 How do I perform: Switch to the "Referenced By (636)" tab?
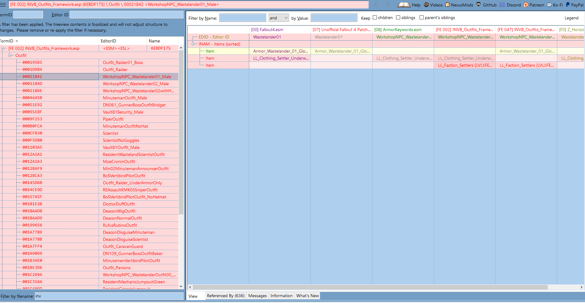pos(226,296)
